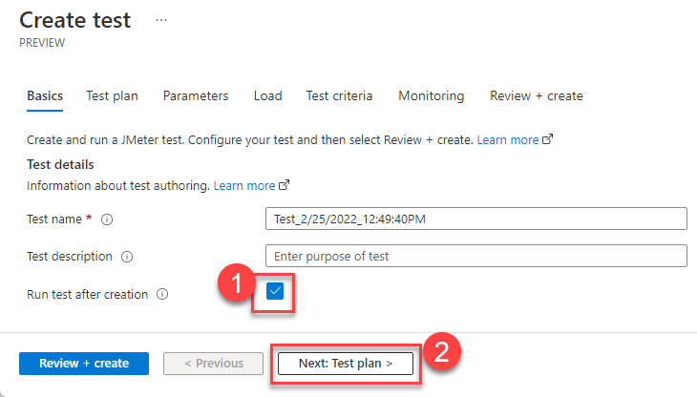
Task: Open the ellipsis menu beside Create test
Action: (161, 20)
